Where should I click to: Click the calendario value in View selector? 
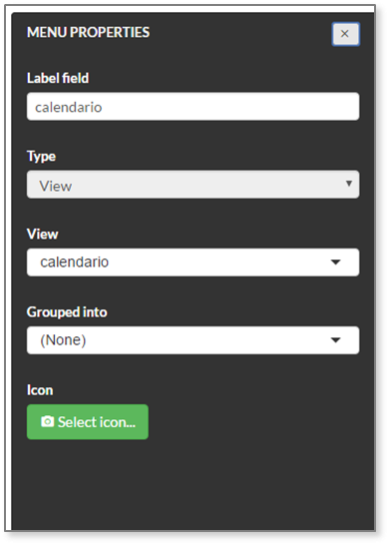75,263
